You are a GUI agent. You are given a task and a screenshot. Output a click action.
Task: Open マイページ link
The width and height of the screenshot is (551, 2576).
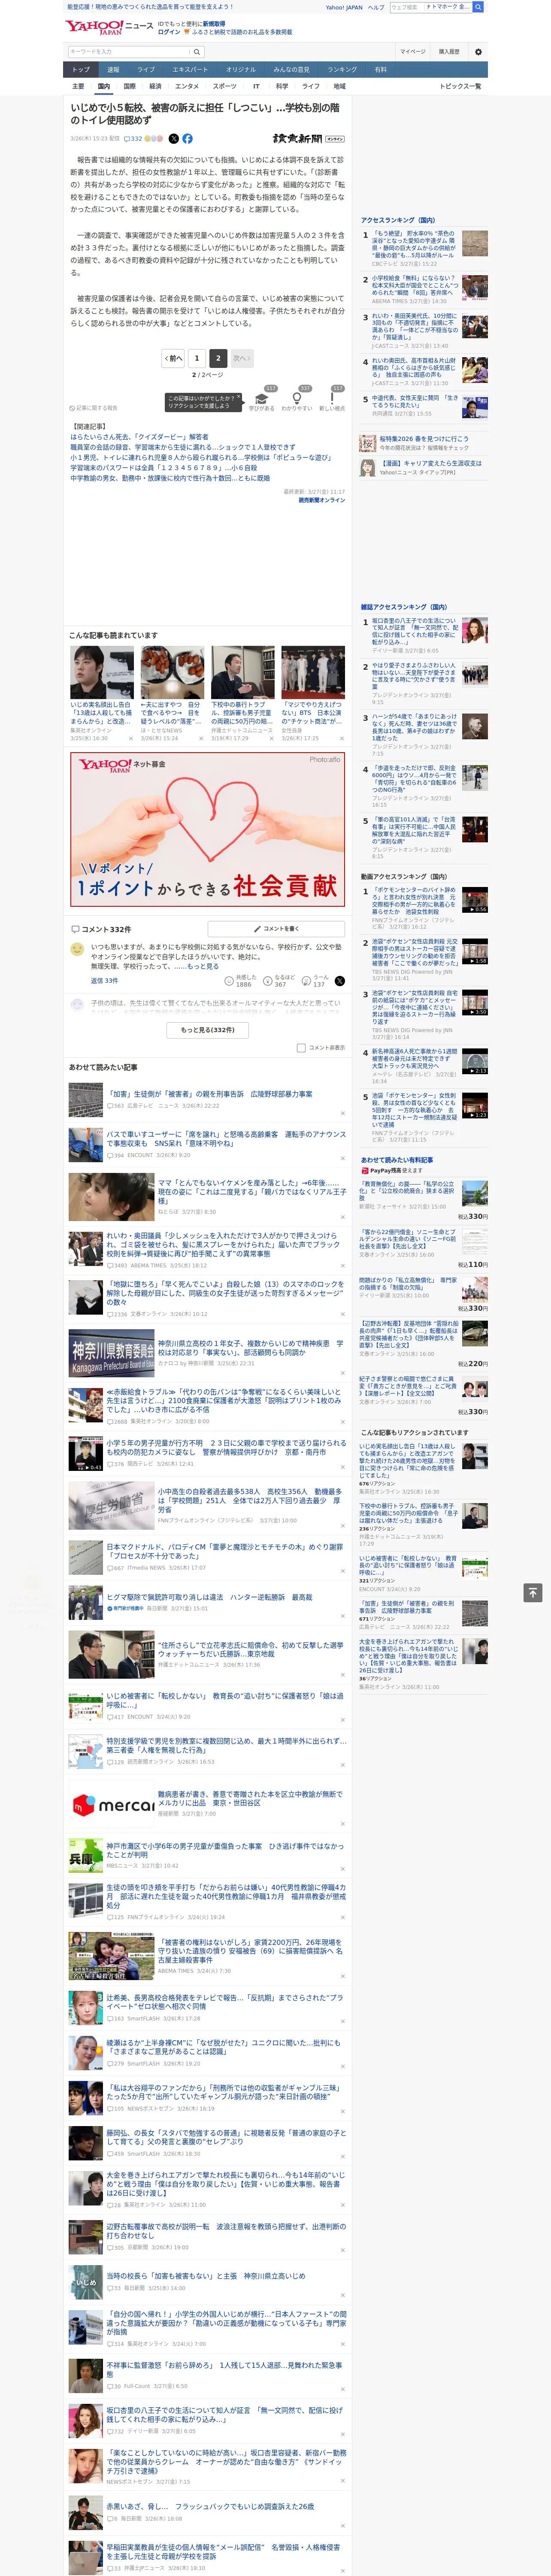click(412, 52)
